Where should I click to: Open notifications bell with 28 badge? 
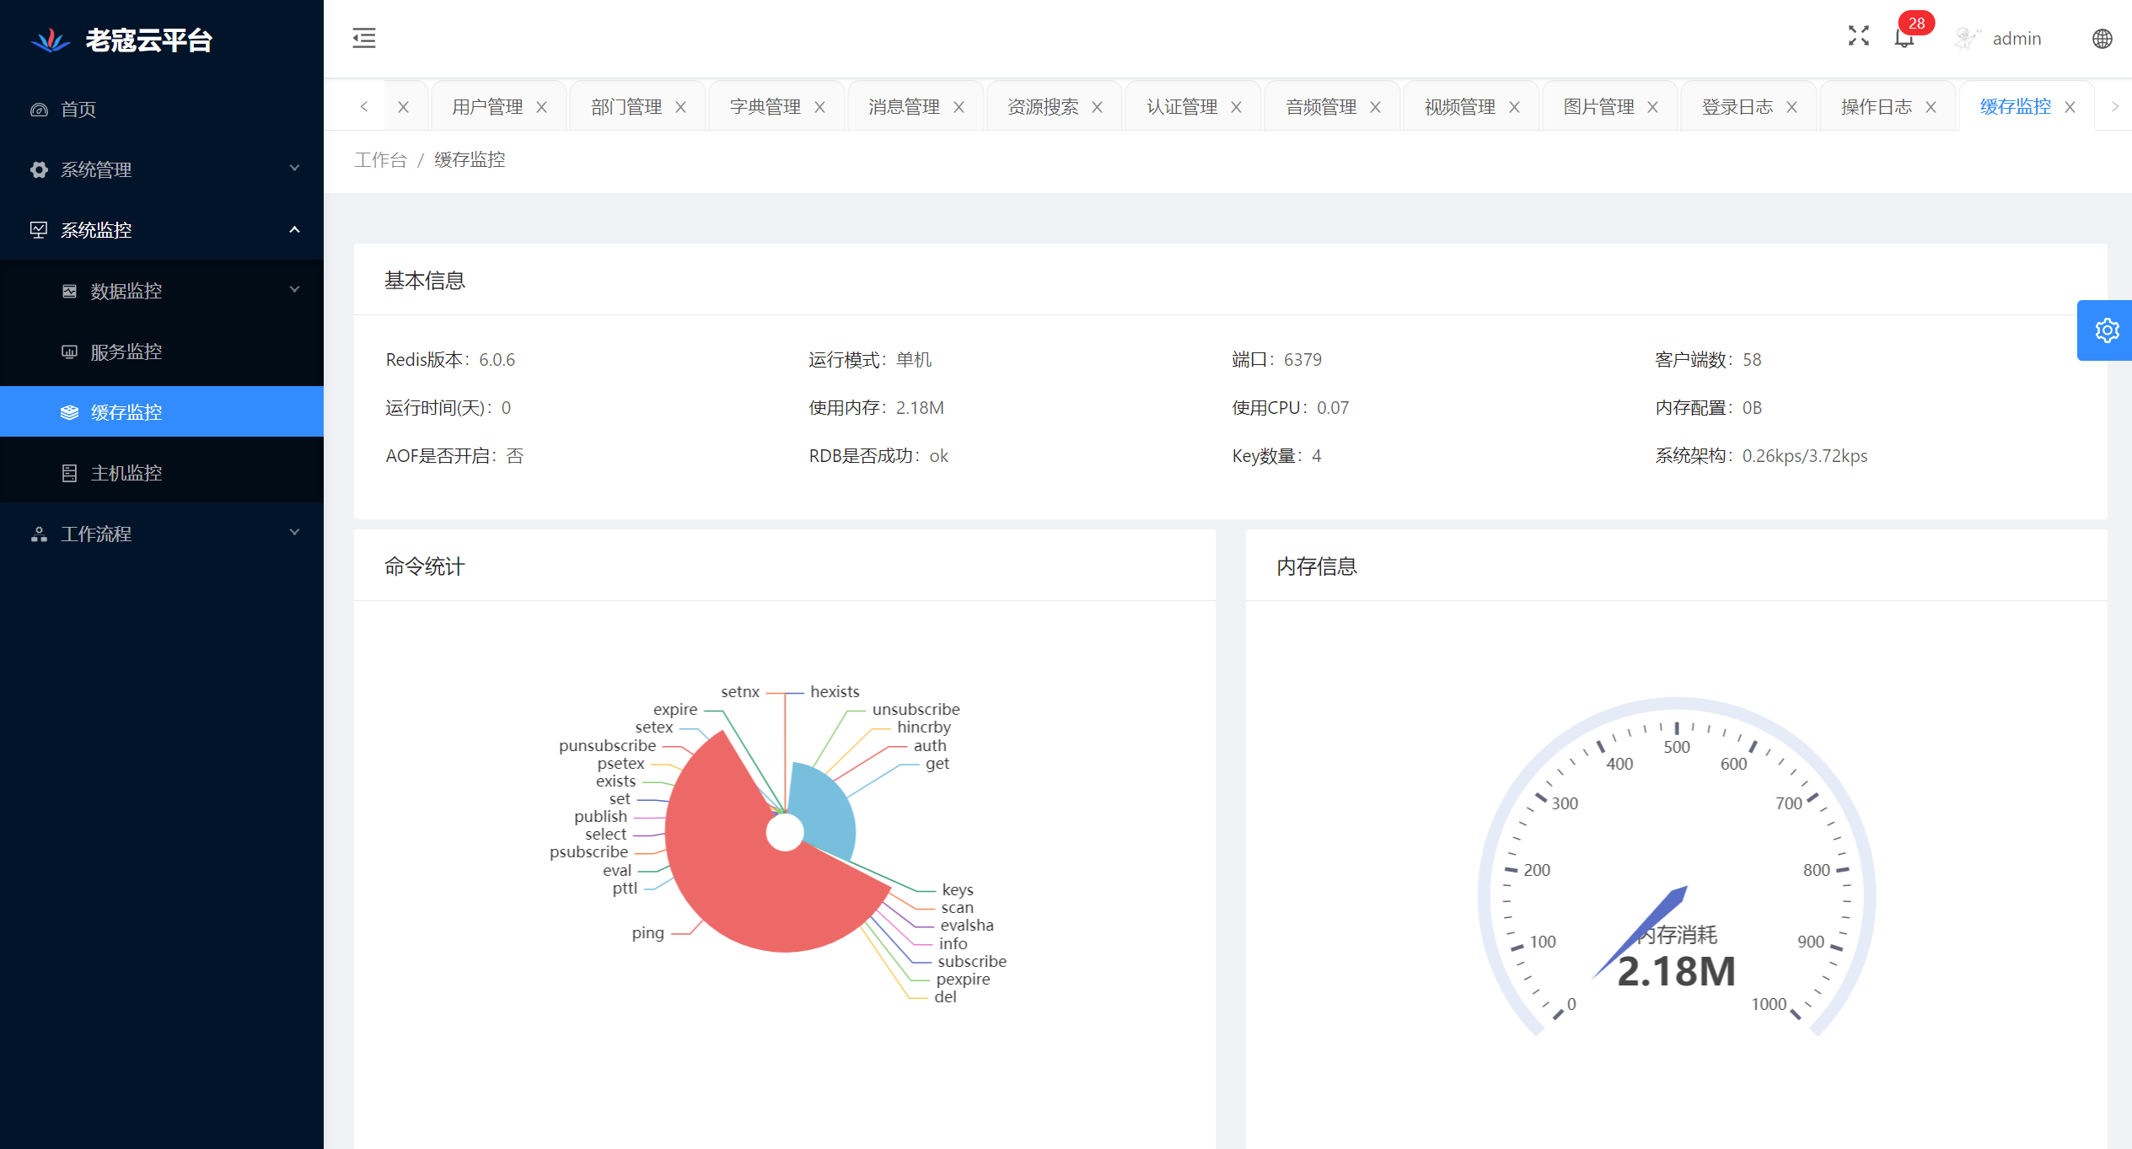click(1904, 38)
